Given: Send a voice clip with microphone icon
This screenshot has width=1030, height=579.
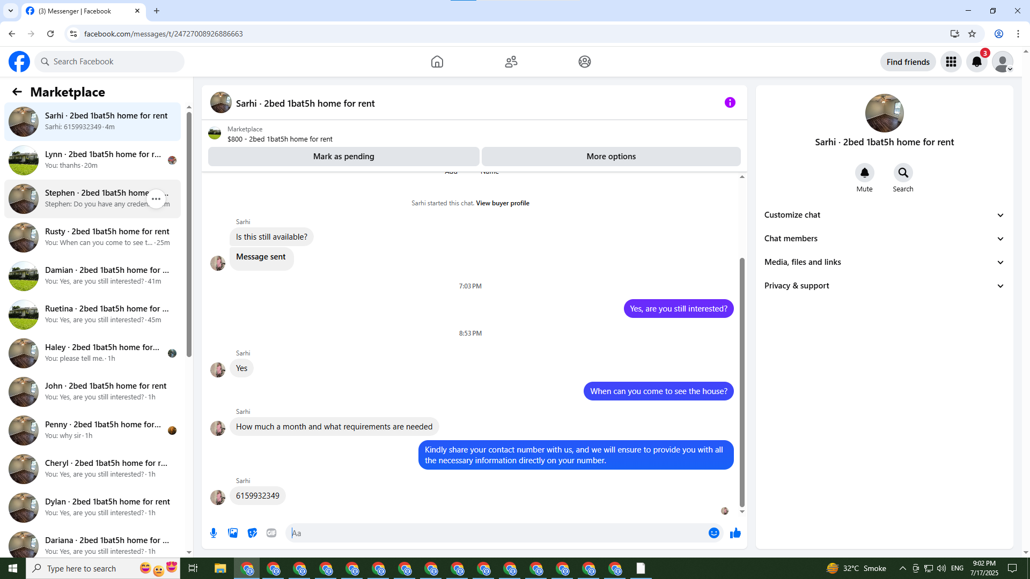Looking at the screenshot, I should tap(214, 533).
